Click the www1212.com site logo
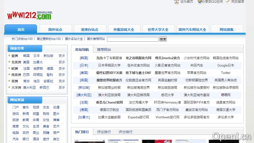This screenshot has height=143, width=254. pyautogui.click(x=30, y=16)
